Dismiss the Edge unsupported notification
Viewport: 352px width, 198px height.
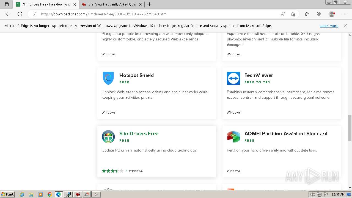(345, 26)
